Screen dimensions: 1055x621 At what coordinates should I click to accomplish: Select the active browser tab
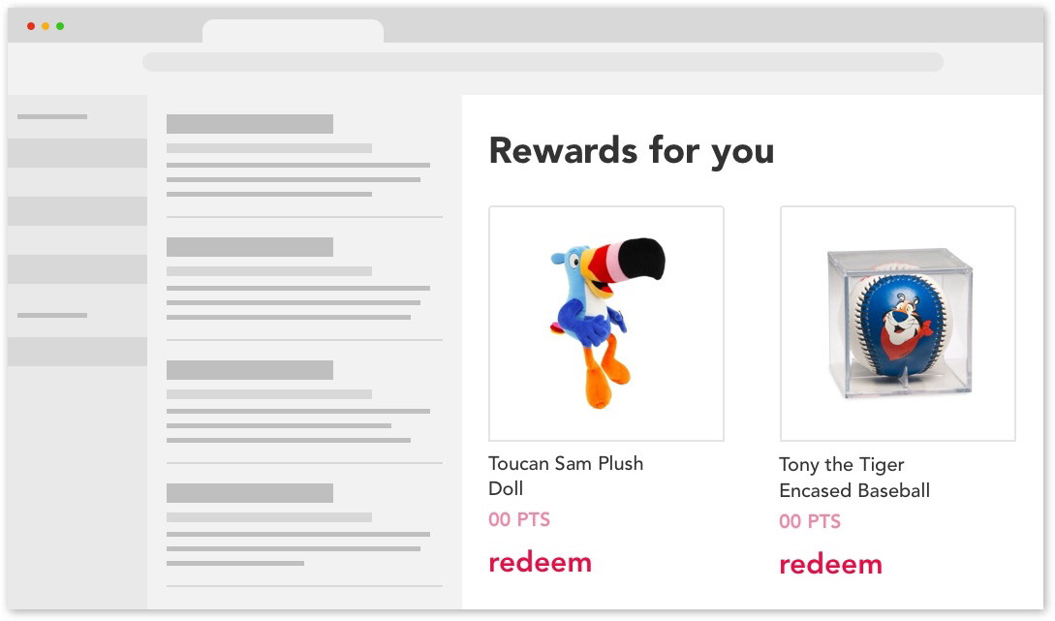pos(293,31)
